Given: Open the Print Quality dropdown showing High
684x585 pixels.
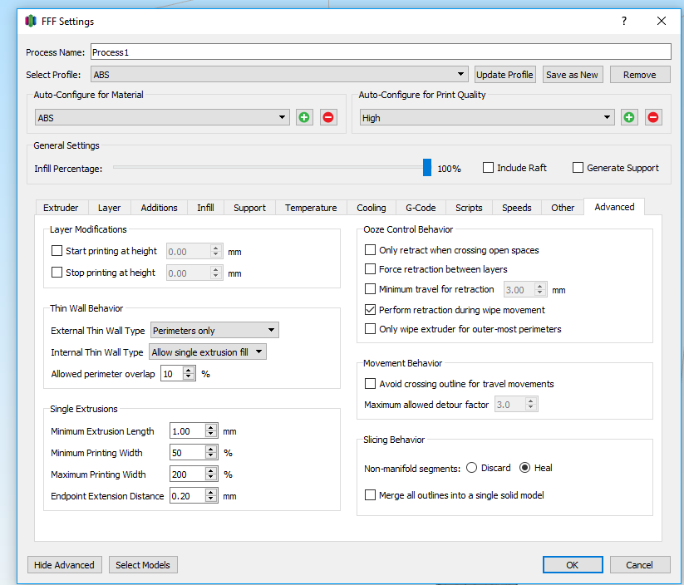Looking at the screenshot, I should pyautogui.click(x=487, y=118).
